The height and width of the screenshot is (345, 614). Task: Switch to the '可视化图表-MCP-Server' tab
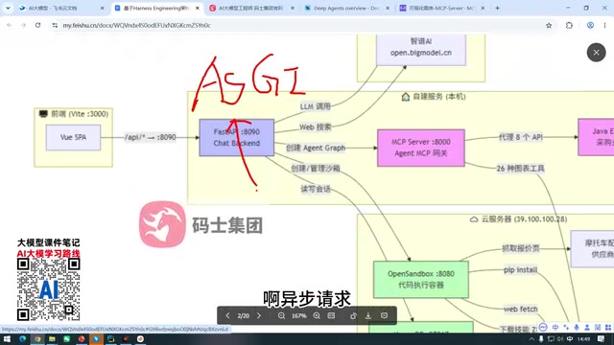pos(442,8)
